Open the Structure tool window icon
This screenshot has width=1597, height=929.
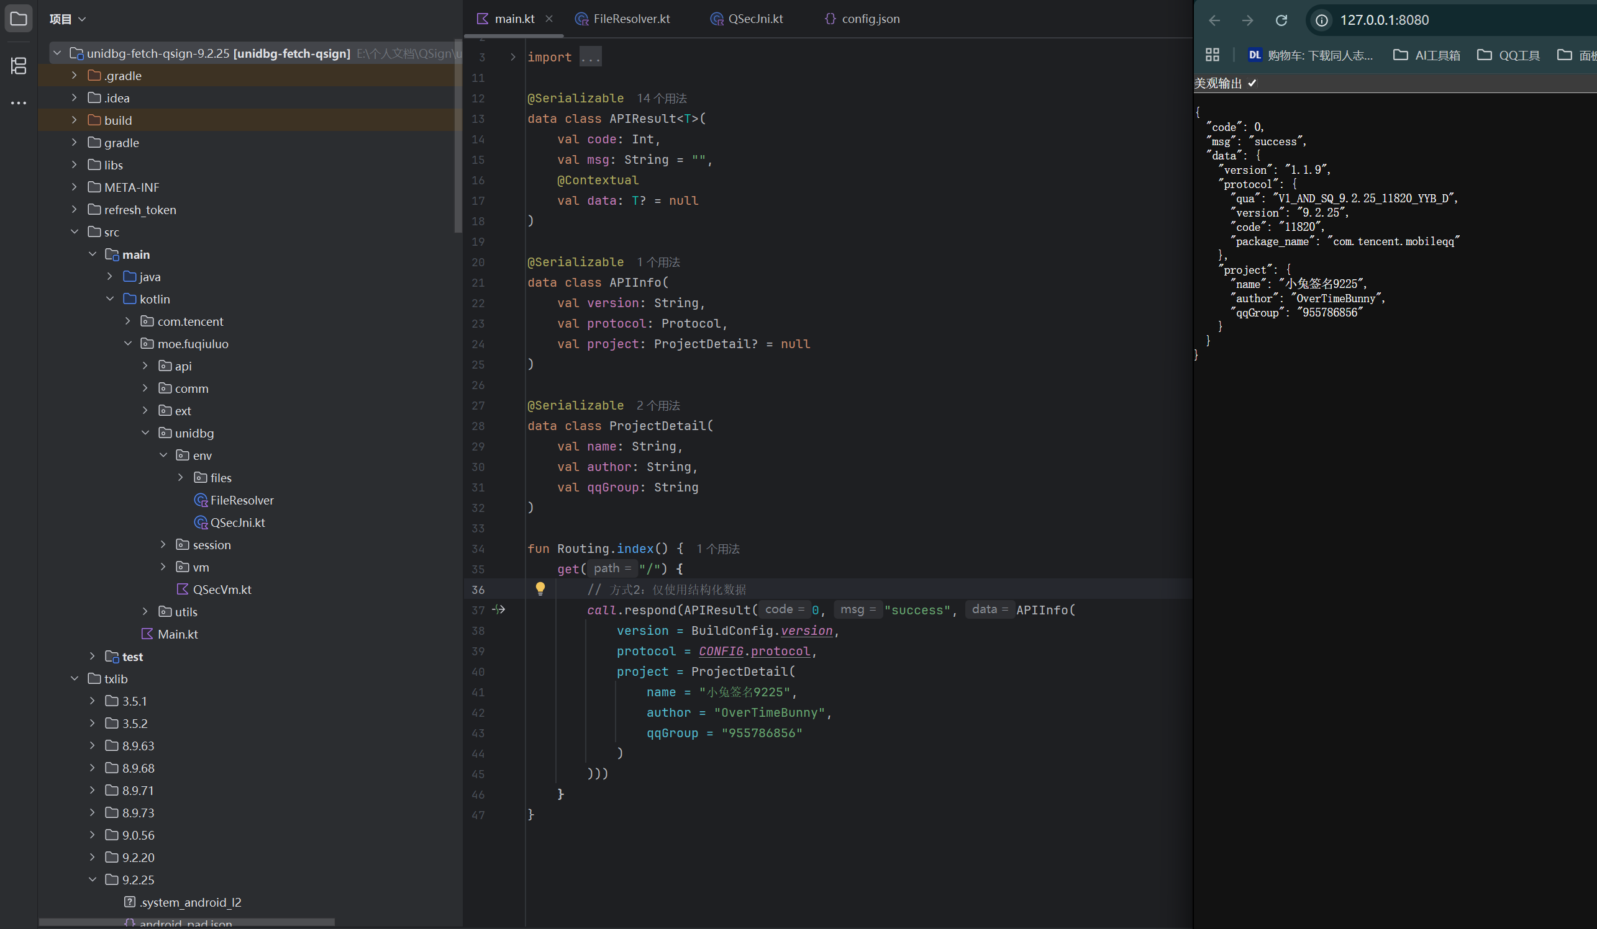click(x=19, y=65)
